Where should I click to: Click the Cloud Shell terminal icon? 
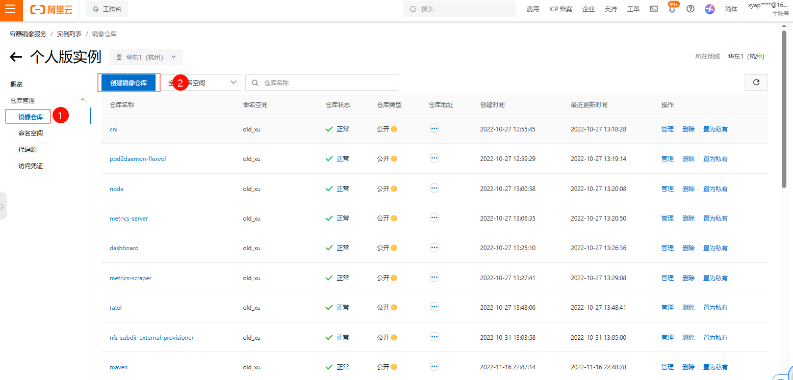point(653,9)
